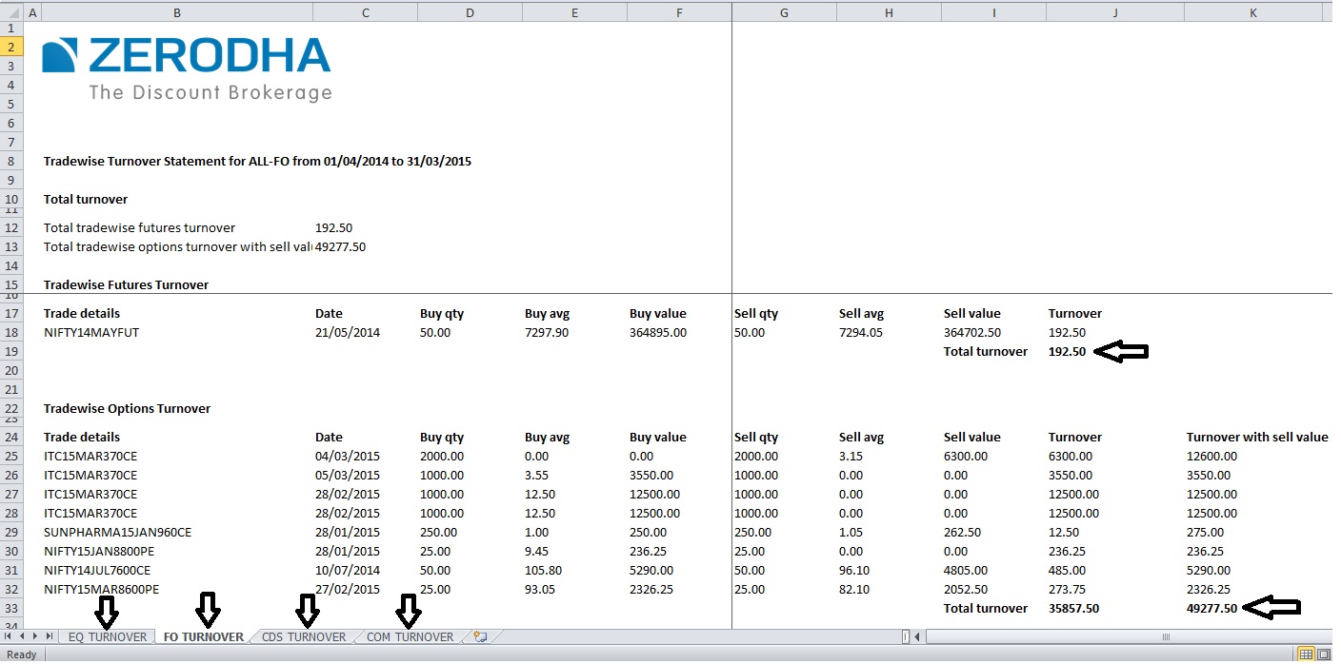Select the 'Trade details' header in row 24
This screenshot has height=664, width=1341.
point(82,437)
